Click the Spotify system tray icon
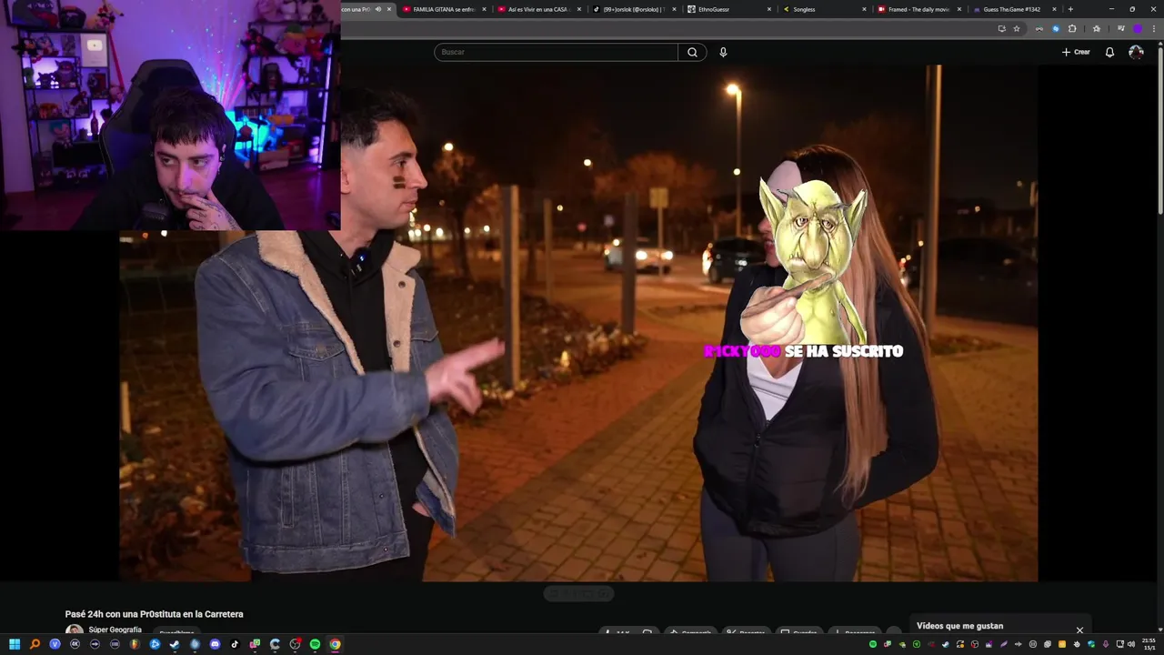 [873, 644]
